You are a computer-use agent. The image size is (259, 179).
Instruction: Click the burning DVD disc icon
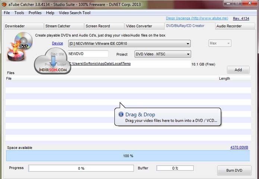pyautogui.click(x=19, y=47)
